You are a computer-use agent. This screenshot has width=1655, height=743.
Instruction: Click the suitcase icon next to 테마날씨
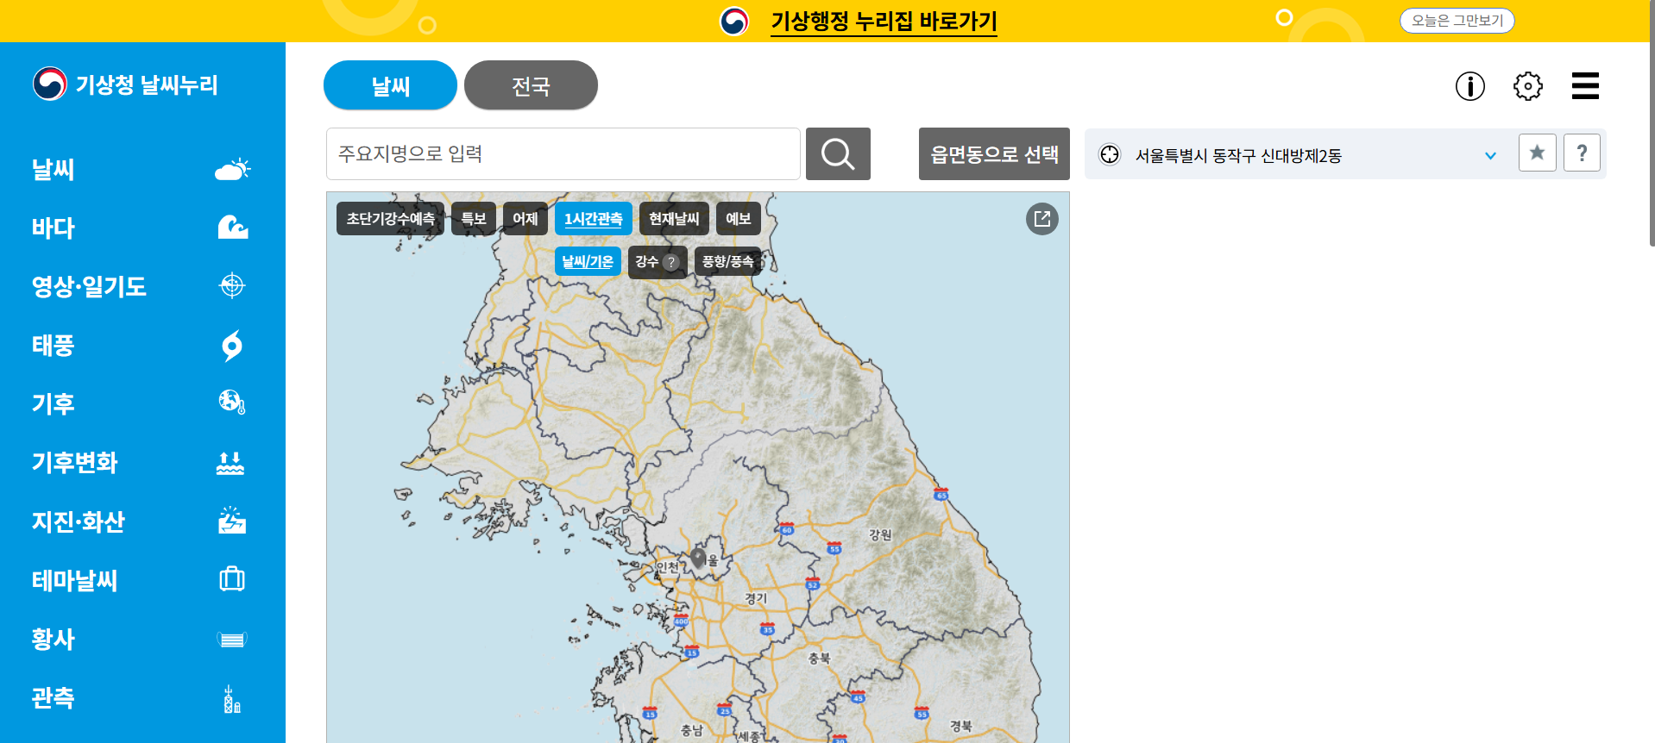pyautogui.click(x=232, y=578)
